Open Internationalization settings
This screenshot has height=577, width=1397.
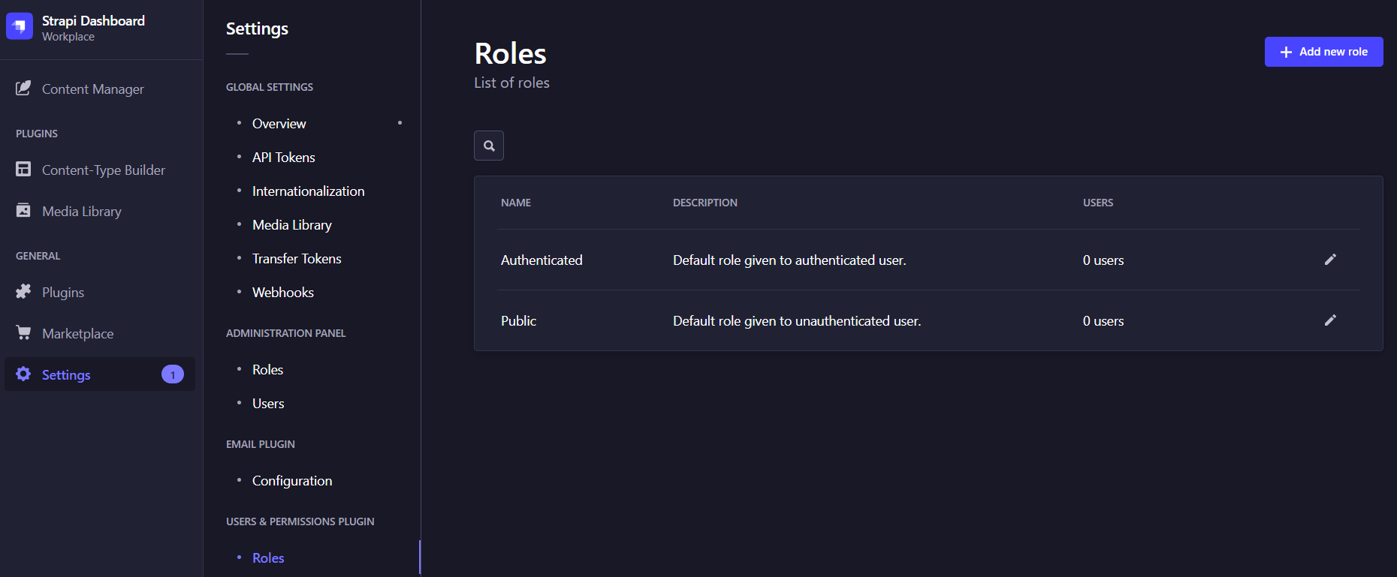click(308, 191)
